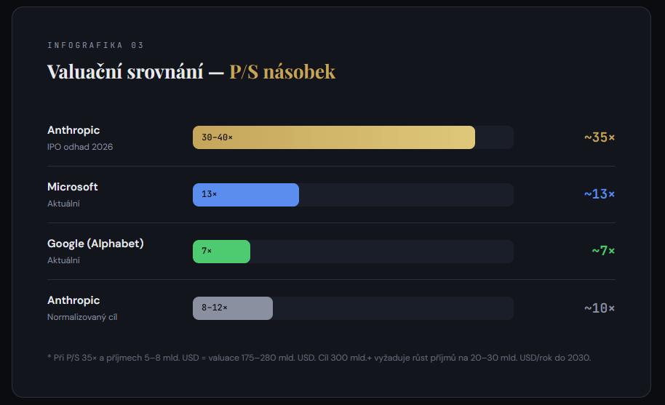Viewport: 665px width, 405px height.
Task: Select the ~10× value label
Action: tap(599, 308)
